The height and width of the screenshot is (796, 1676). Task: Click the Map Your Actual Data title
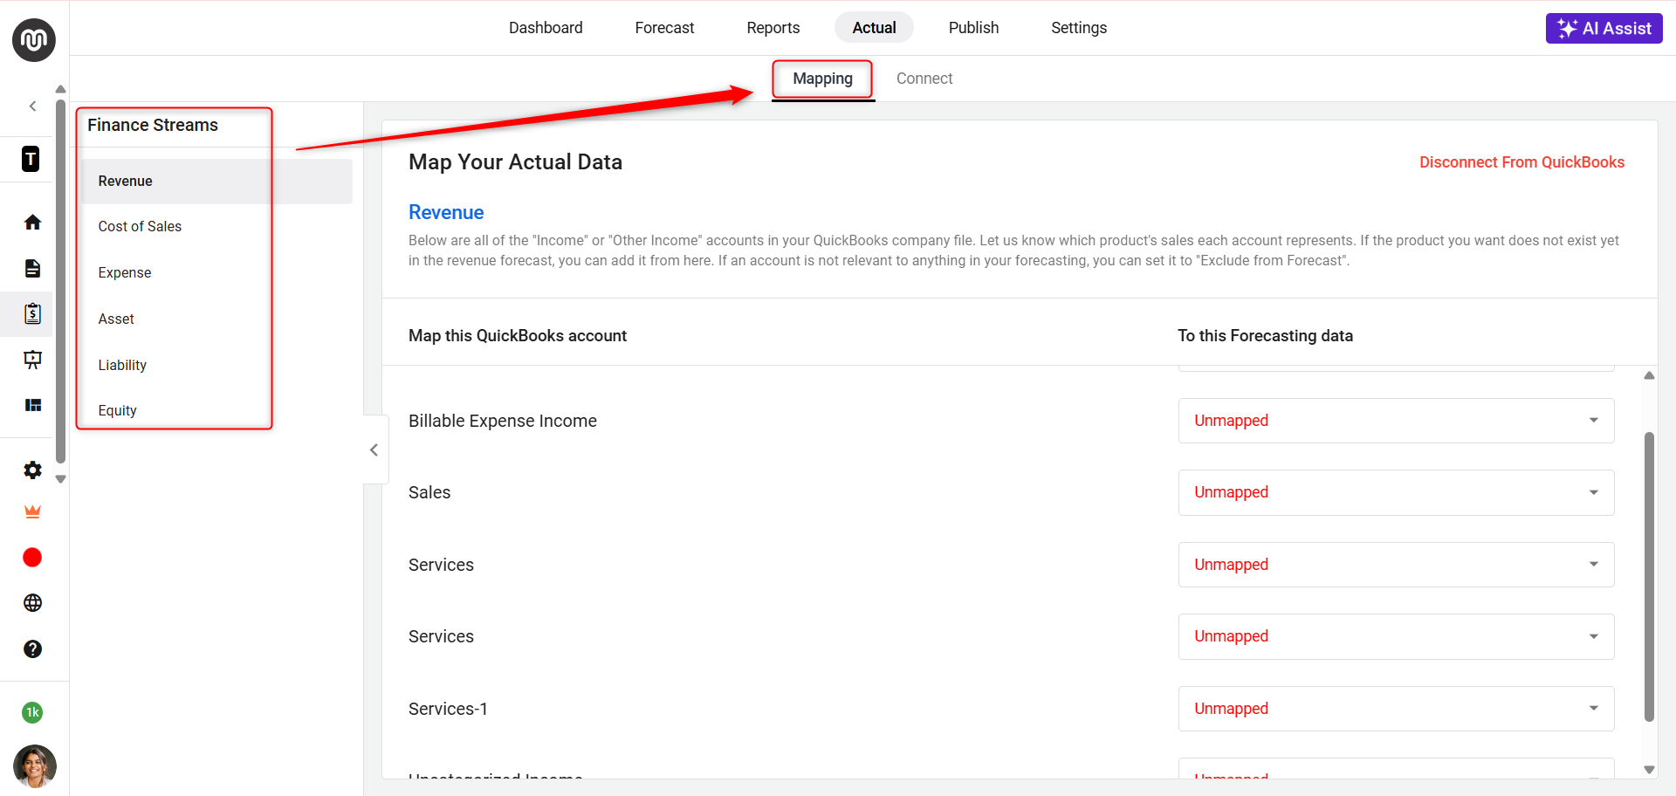(x=515, y=162)
